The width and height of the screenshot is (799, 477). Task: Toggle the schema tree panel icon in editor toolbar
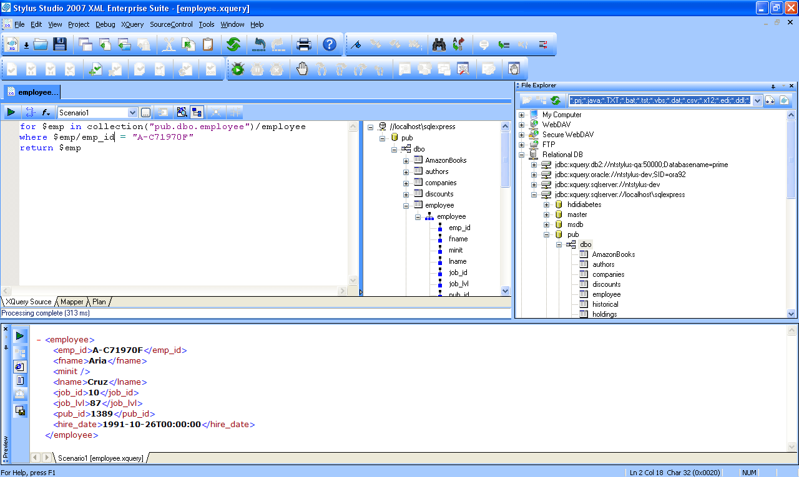click(x=197, y=112)
